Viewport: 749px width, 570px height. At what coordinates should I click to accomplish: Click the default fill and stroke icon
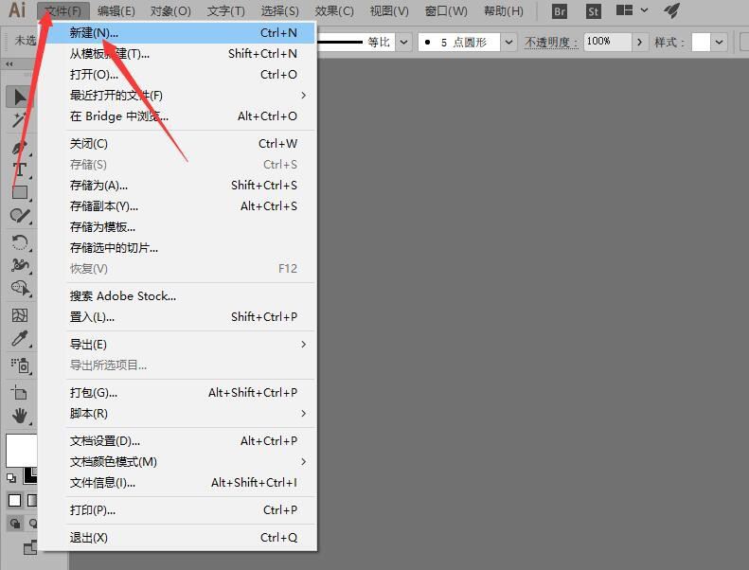11,477
